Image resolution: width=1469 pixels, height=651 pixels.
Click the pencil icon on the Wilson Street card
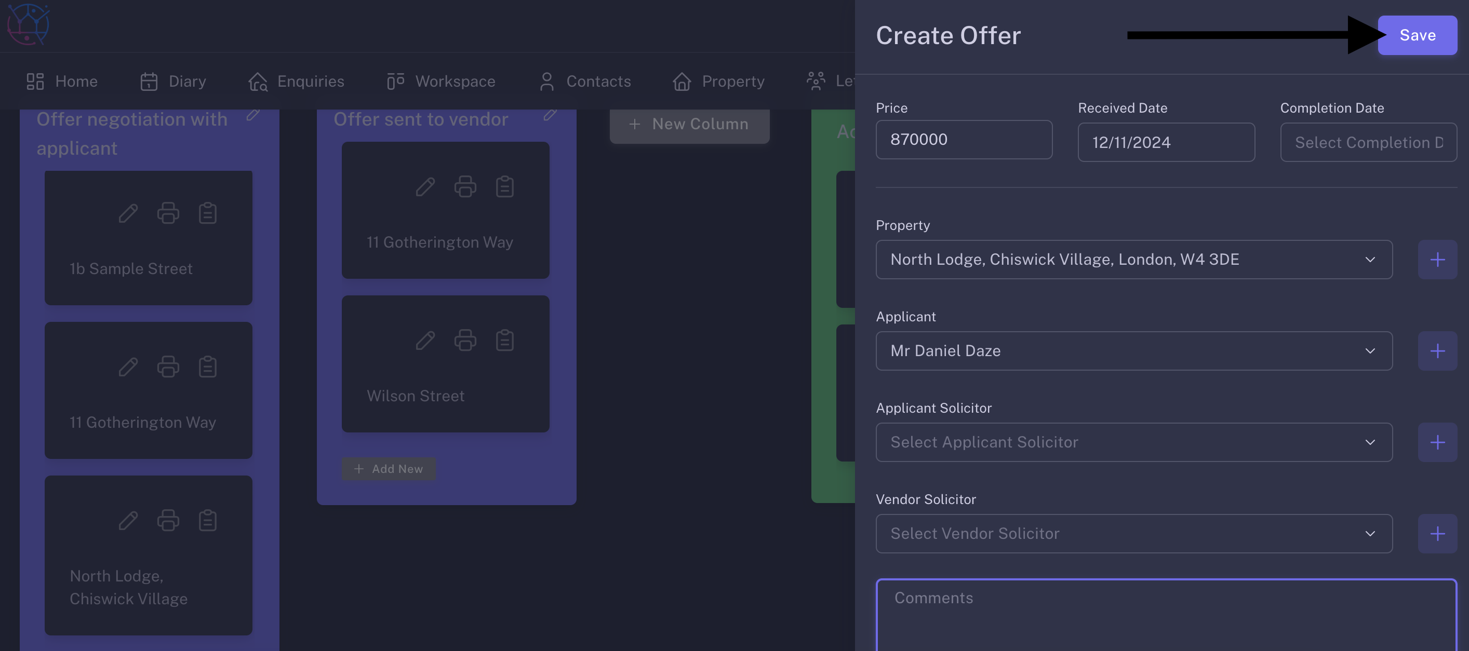click(x=425, y=341)
